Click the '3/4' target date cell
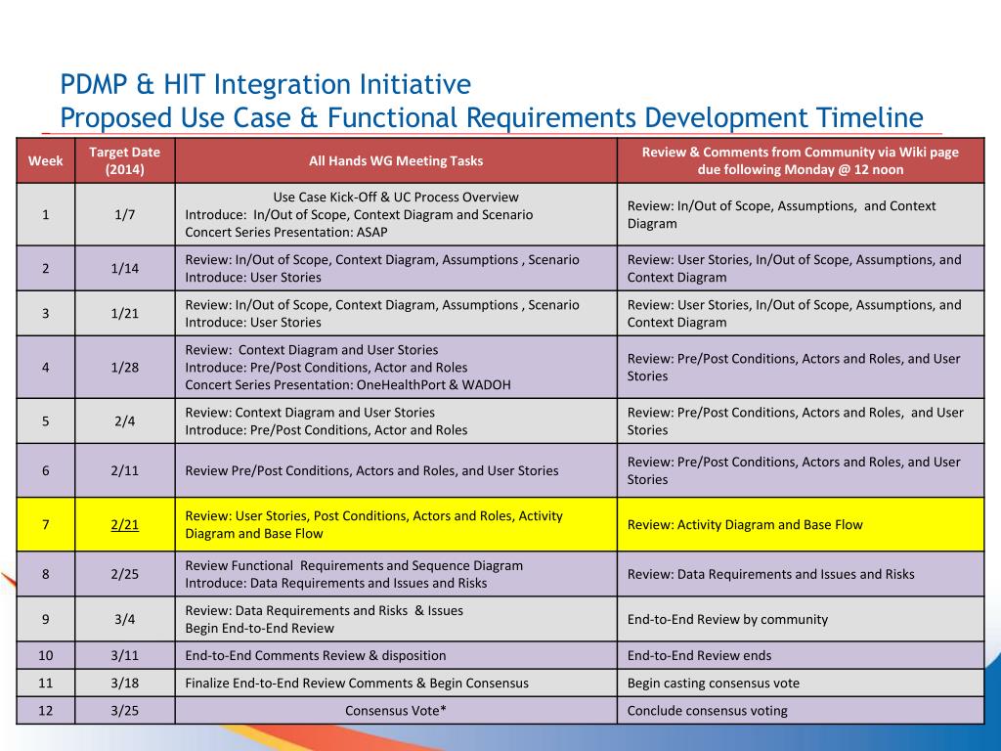The width and height of the screenshot is (1001, 751). [124, 619]
